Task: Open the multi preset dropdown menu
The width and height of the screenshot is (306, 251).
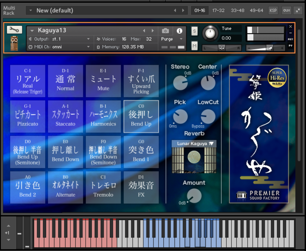Action: tap(31, 10)
